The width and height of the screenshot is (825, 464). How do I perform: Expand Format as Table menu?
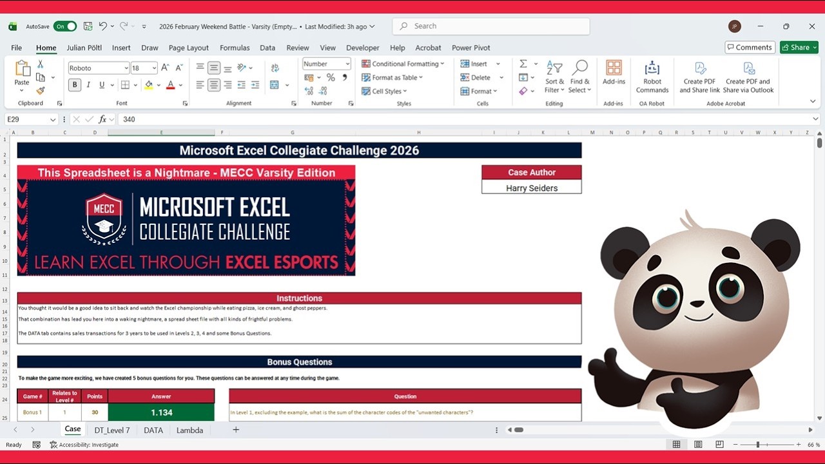point(392,77)
